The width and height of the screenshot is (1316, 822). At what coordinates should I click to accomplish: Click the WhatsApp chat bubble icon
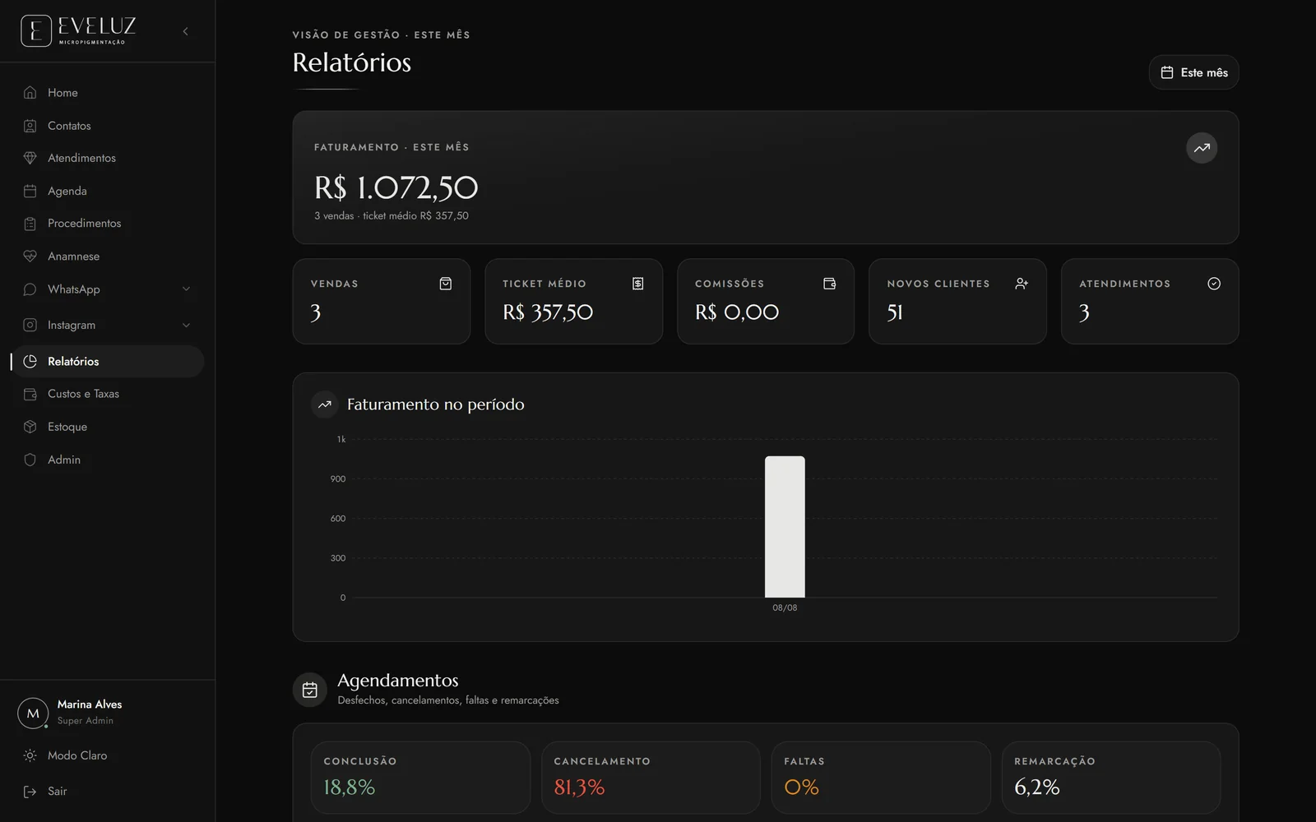30,289
